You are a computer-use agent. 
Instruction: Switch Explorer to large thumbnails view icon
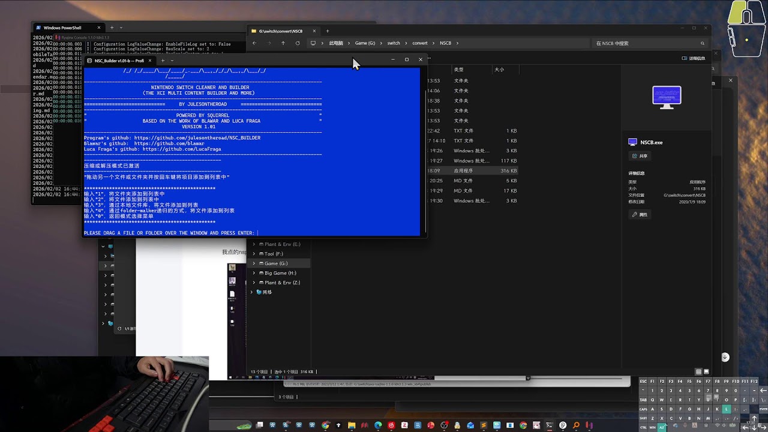(x=706, y=372)
